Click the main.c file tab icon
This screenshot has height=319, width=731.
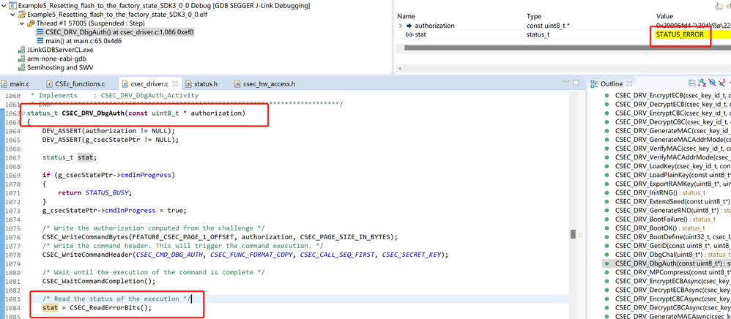tap(4, 84)
